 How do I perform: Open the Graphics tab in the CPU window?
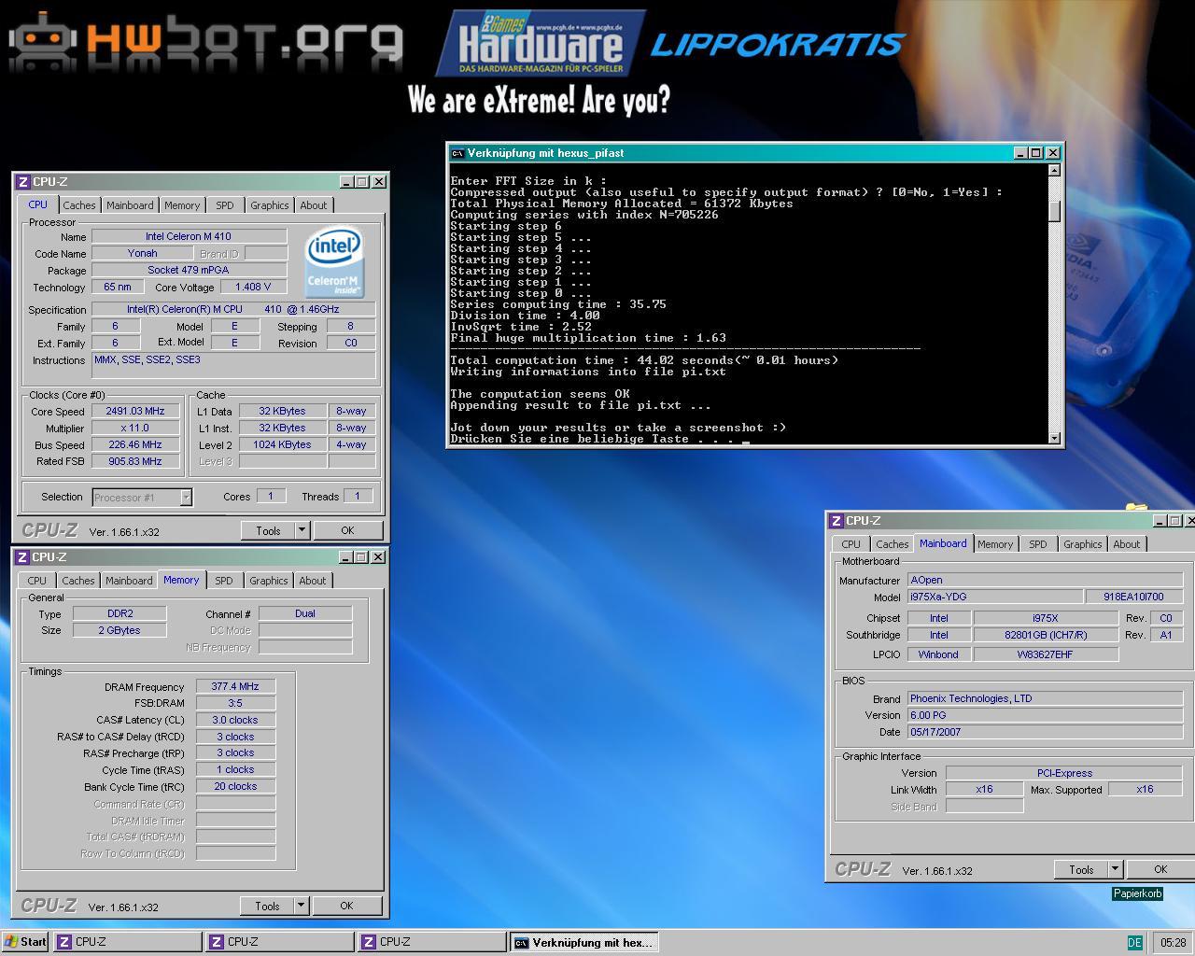coord(270,205)
